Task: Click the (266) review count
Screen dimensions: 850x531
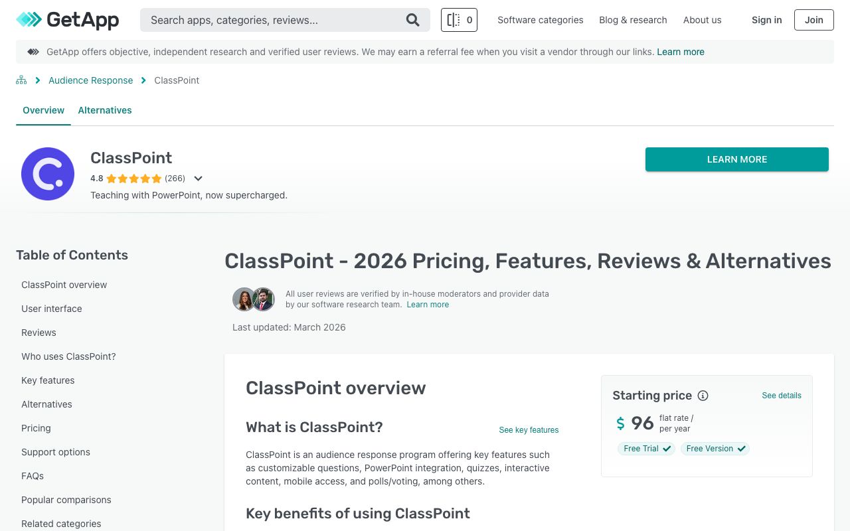Action: click(175, 179)
